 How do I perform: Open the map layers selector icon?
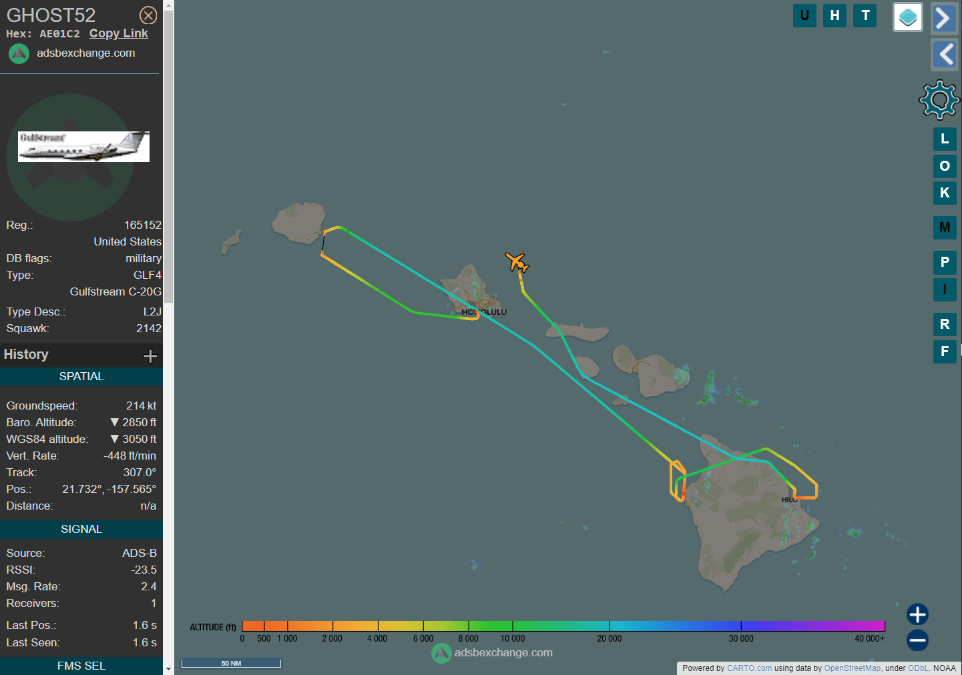click(x=908, y=17)
